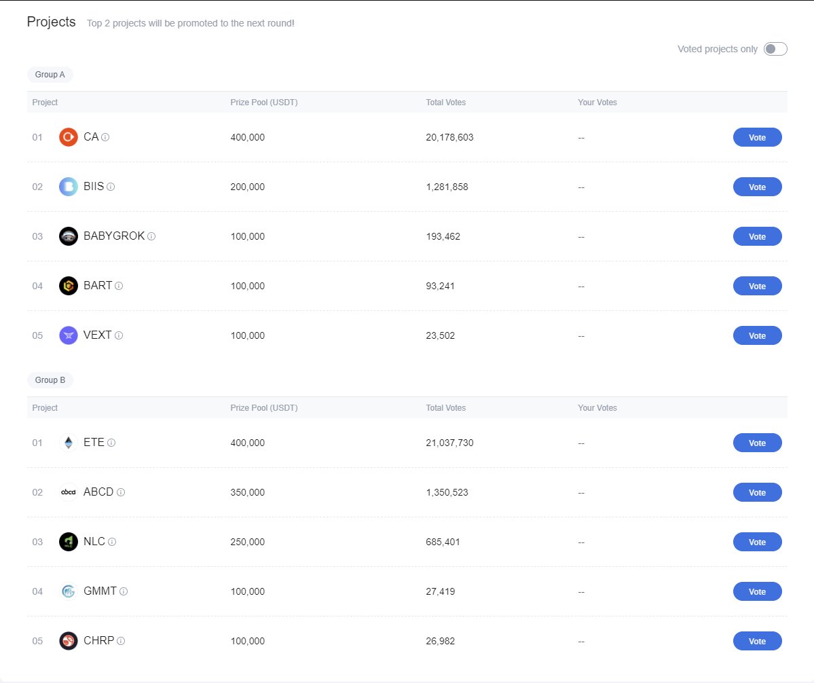Vote for the BABYGROK project
814x683 pixels.
tap(757, 237)
